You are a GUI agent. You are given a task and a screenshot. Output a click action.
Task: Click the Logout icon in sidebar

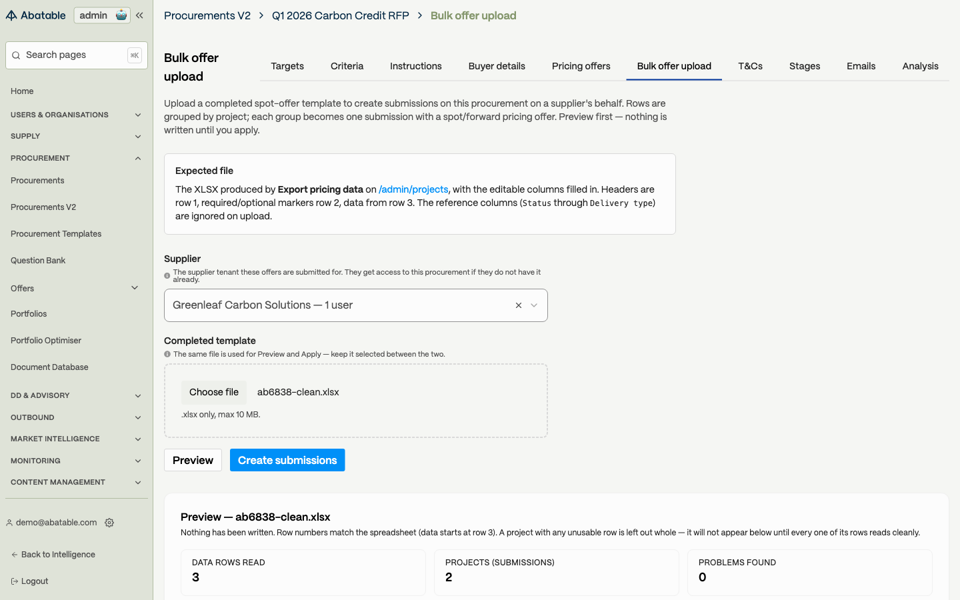[x=15, y=581]
